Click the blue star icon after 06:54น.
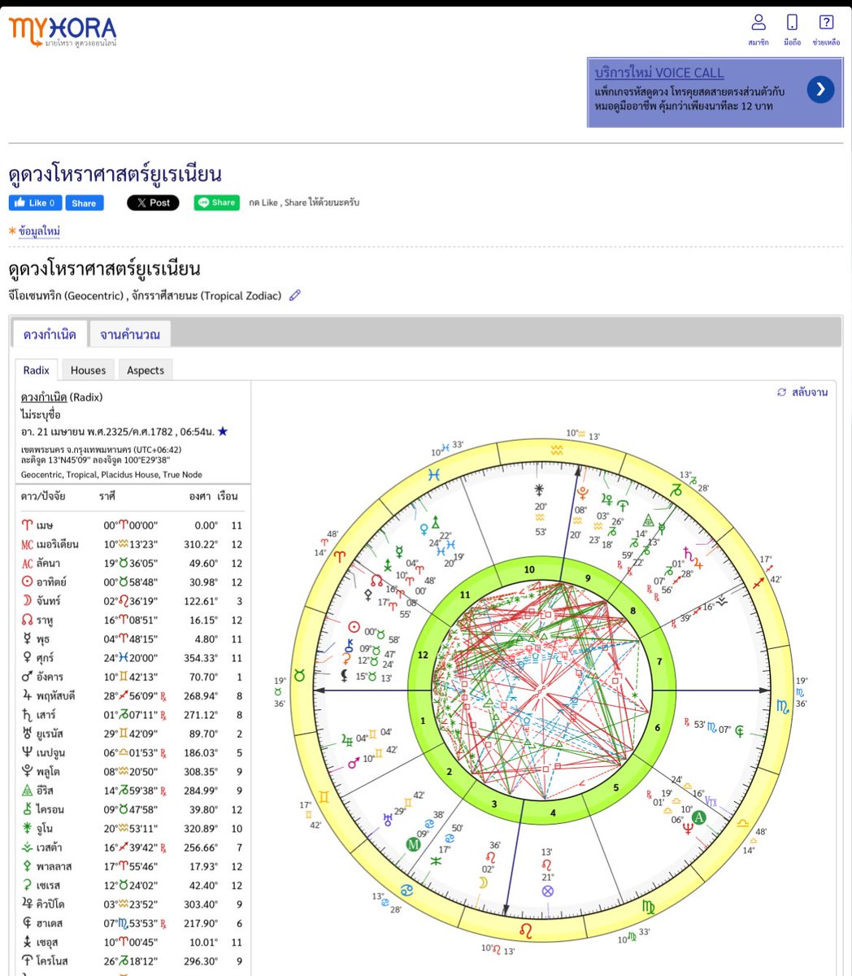852x976 pixels. 223,431
